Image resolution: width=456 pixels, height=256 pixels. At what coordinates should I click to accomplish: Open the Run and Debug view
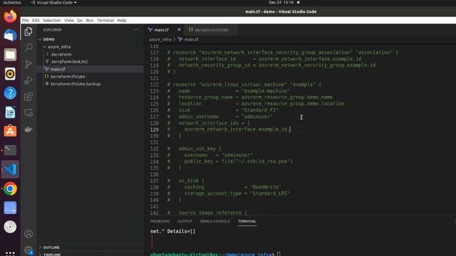28,80
